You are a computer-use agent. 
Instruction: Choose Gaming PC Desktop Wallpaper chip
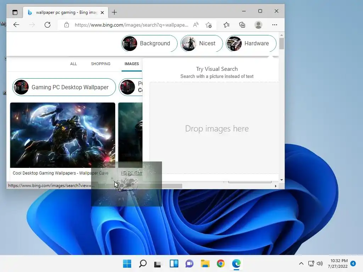tap(64, 87)
